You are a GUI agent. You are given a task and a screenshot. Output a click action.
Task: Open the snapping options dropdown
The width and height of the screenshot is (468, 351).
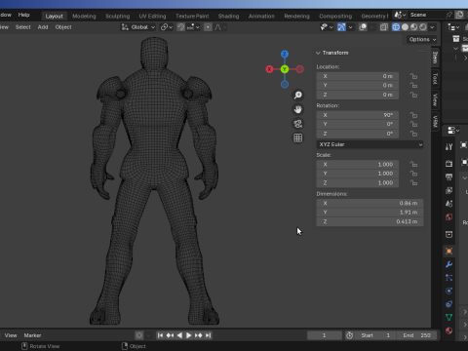(x=193, y=27)
